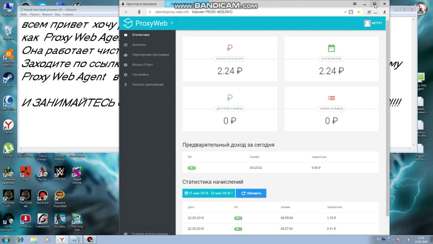
Task: Select the Avast Free Antivirus desktop shortcut
Action: pyautogui.click(x=8, y=58)
